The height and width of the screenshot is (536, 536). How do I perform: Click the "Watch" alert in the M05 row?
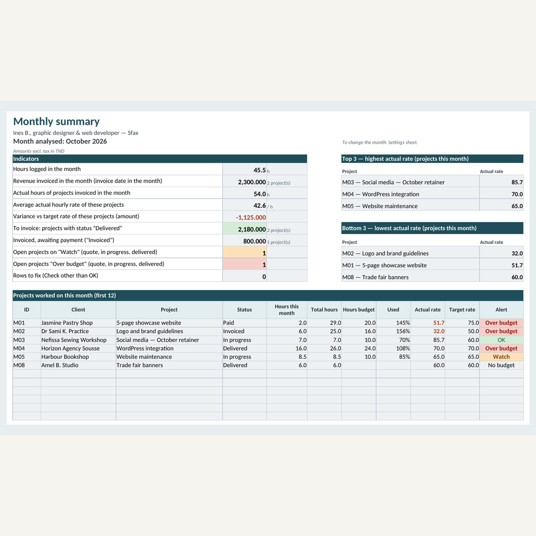(x=501, y=357)
